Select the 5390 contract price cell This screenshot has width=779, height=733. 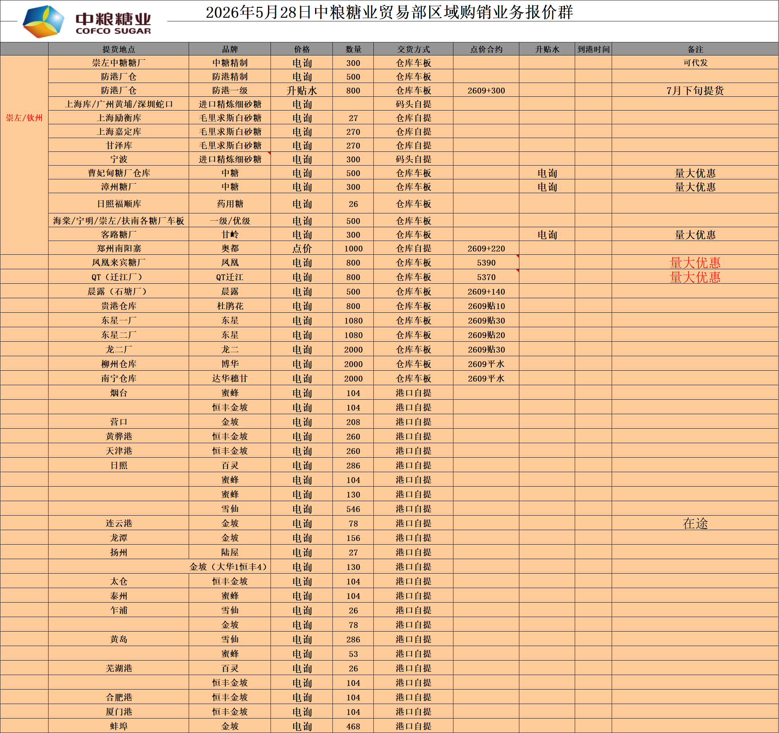tap(486, 262)
